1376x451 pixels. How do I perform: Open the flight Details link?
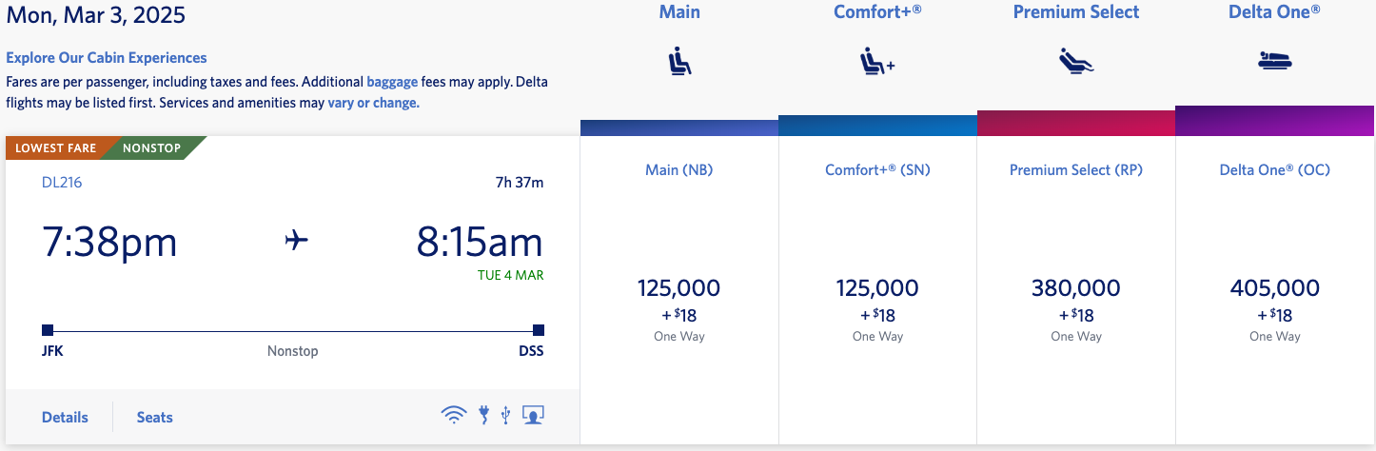click(65, 417)
